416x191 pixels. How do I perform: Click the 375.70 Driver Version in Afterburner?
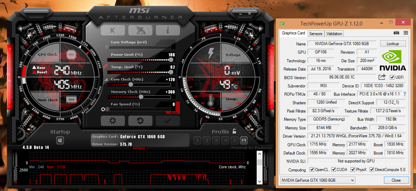pyautogui.click(x=126, y=144)
